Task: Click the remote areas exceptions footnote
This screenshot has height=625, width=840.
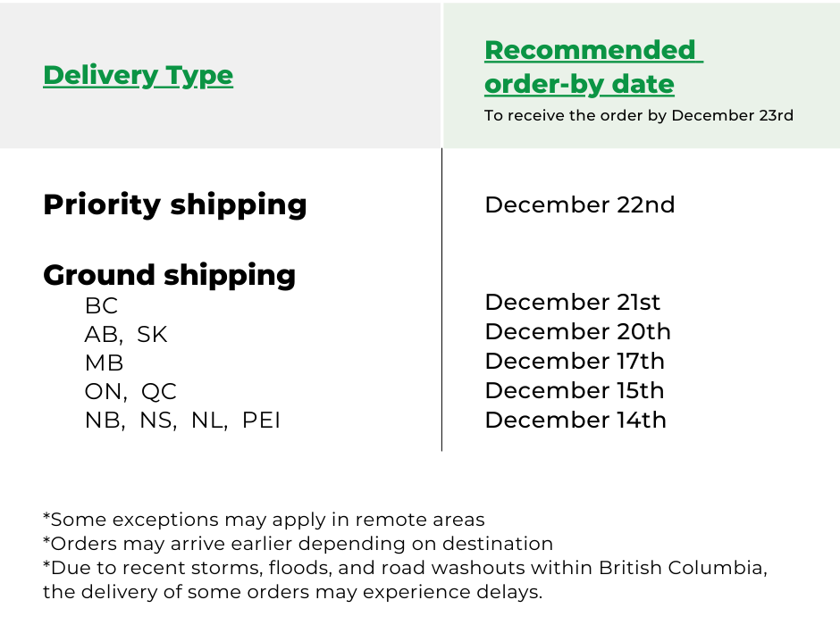Action: 264,520
